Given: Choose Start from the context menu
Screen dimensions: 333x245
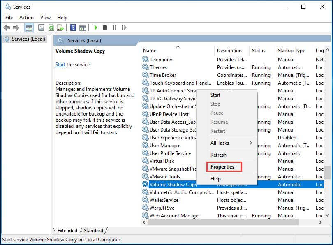Looking at the screenshot, I should [215, 95].
